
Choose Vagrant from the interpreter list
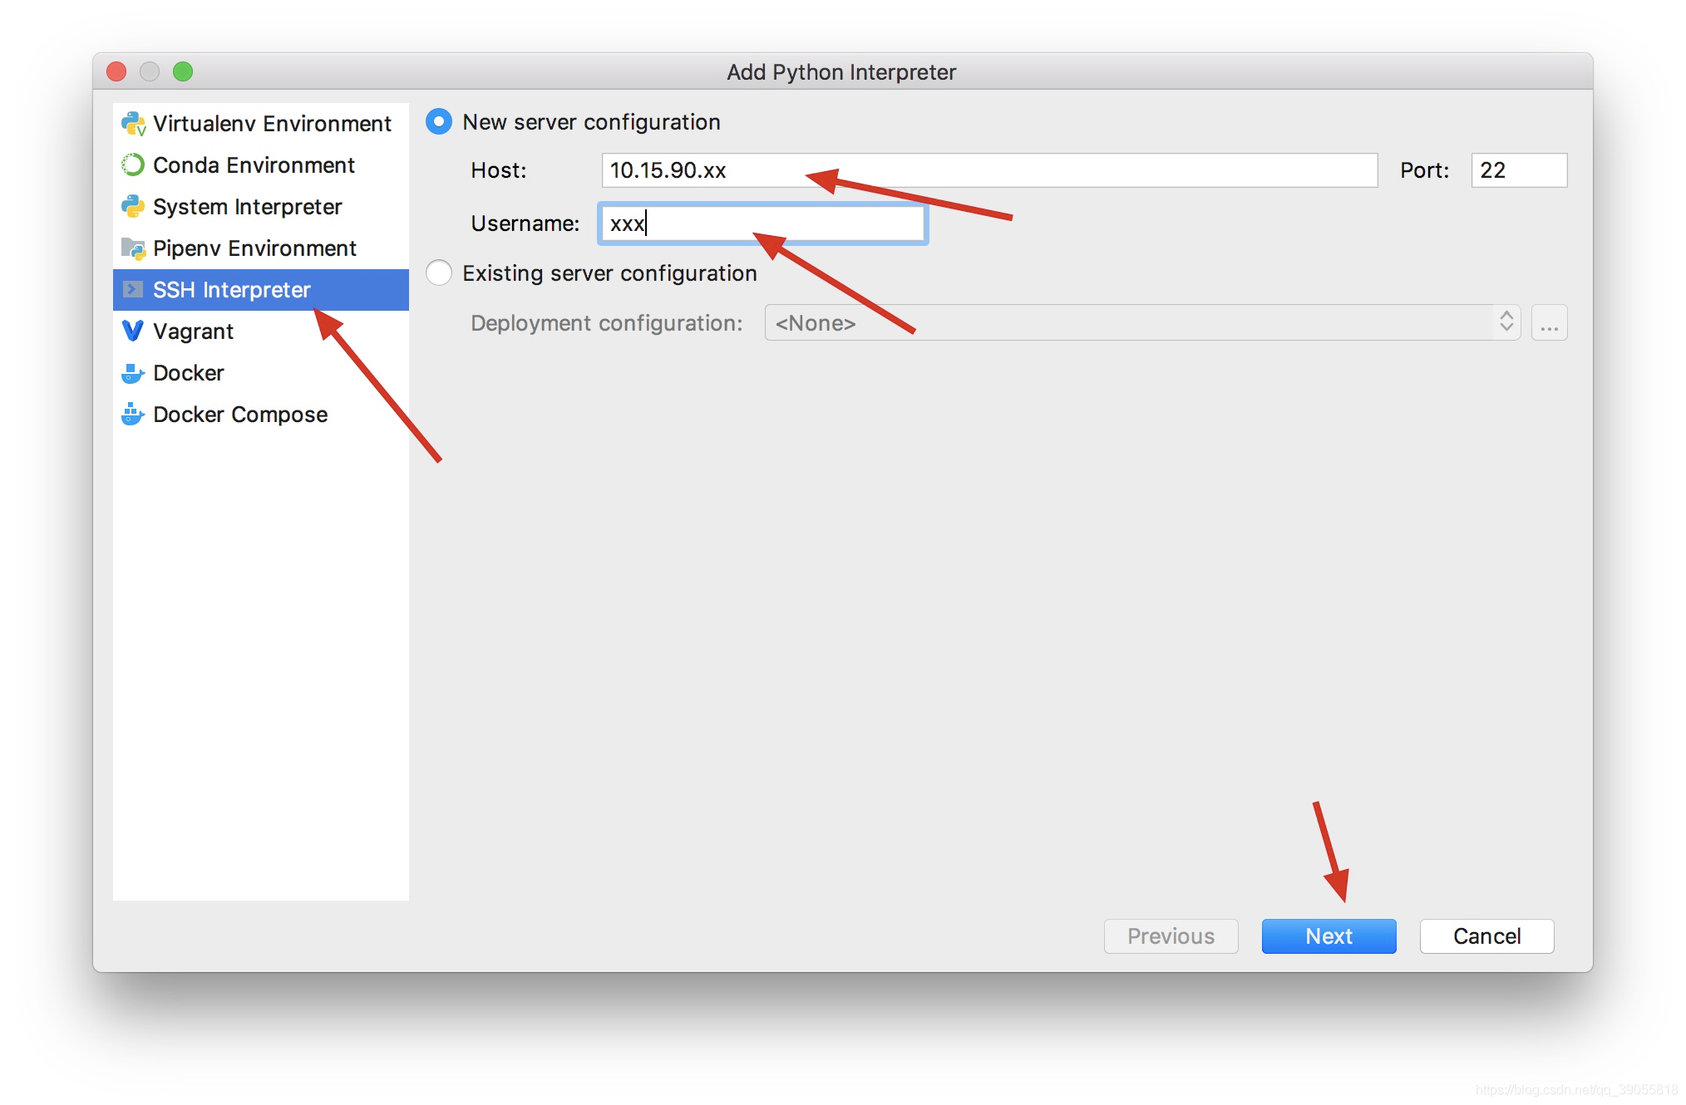click(193, 331)
